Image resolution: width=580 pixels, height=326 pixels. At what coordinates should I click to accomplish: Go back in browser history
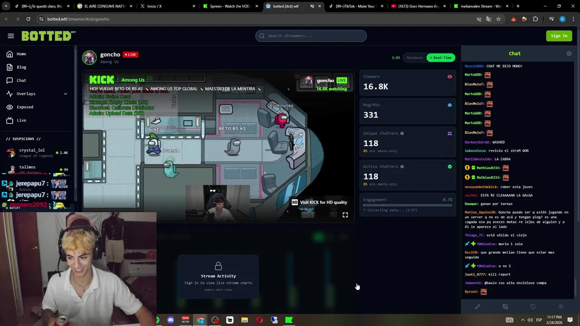(x=6, y=19)
